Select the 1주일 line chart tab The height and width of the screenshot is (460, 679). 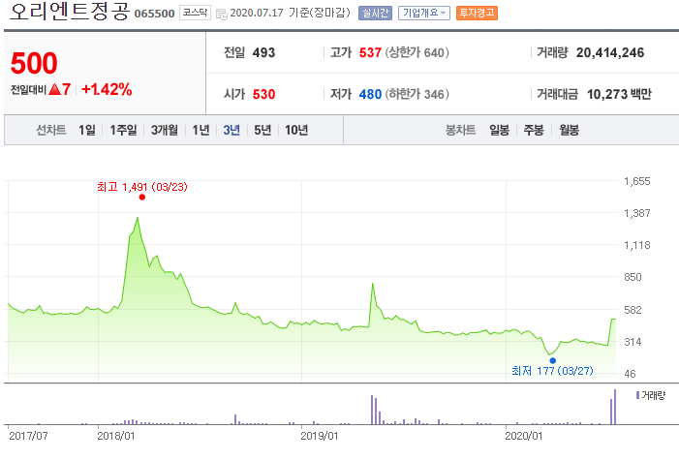pyautogui.click(x=123, y=130)
